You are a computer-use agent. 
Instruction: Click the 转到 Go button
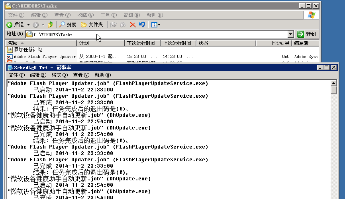307,34
